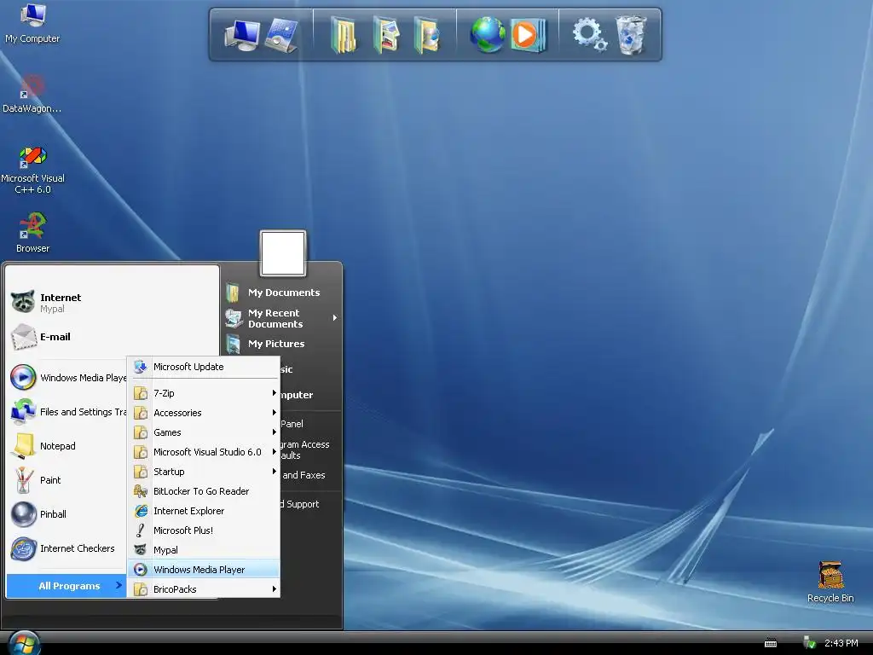Click the calendar laptop icon in dock

pos(281,35)
